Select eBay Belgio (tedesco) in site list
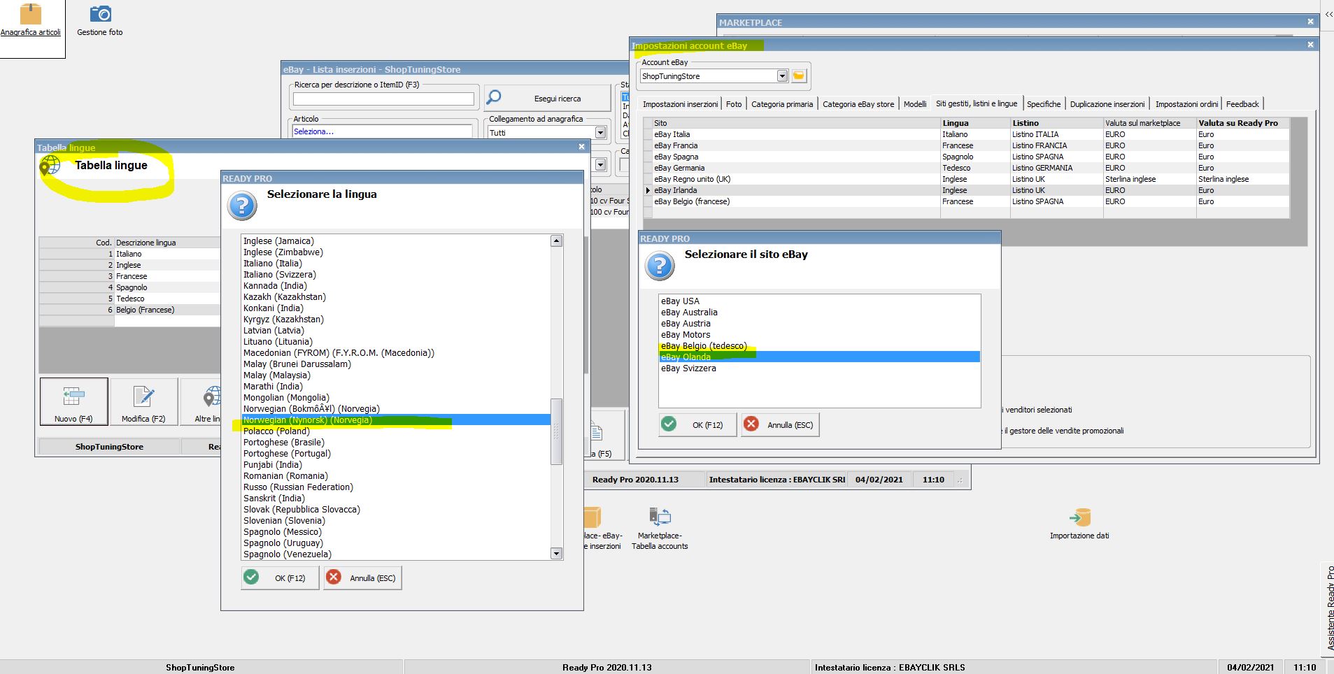The image size is (1334, 674). (819, 346)
